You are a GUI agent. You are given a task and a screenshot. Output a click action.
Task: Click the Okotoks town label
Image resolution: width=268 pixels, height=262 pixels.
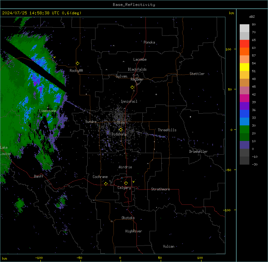[x=128, y=218]
